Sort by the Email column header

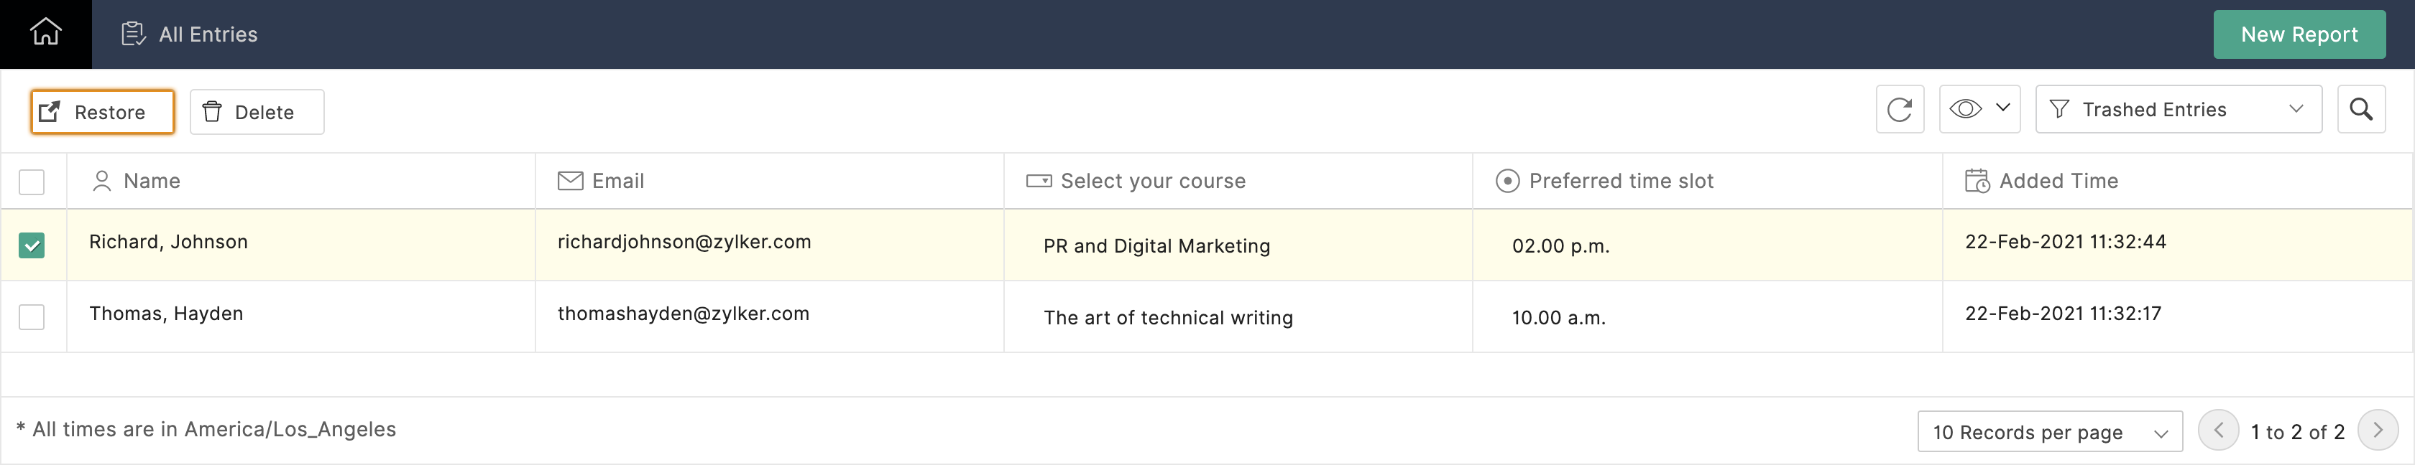(618, 181)
